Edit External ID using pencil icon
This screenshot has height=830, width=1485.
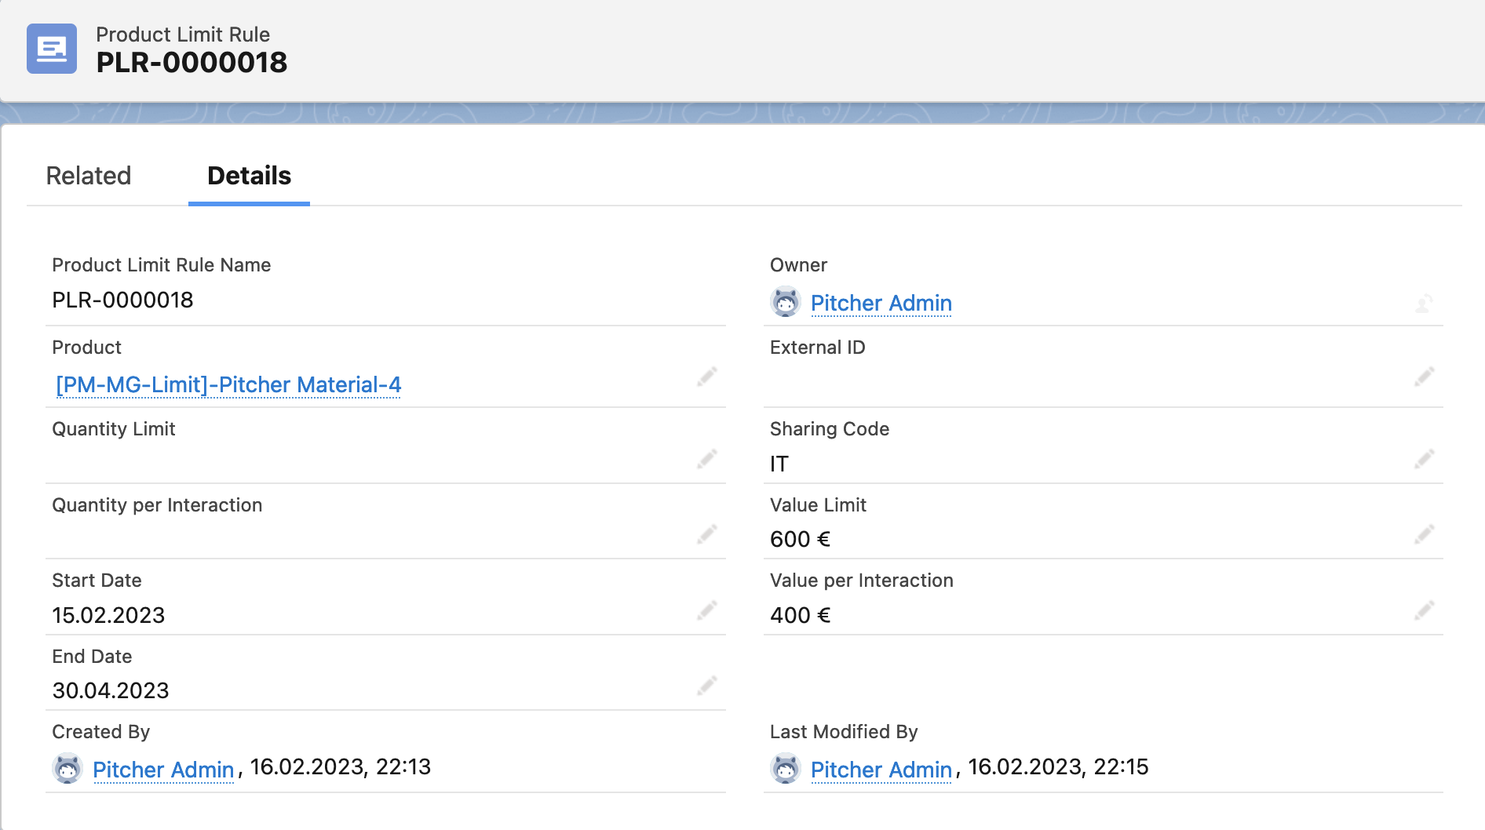coord(1425,377)
